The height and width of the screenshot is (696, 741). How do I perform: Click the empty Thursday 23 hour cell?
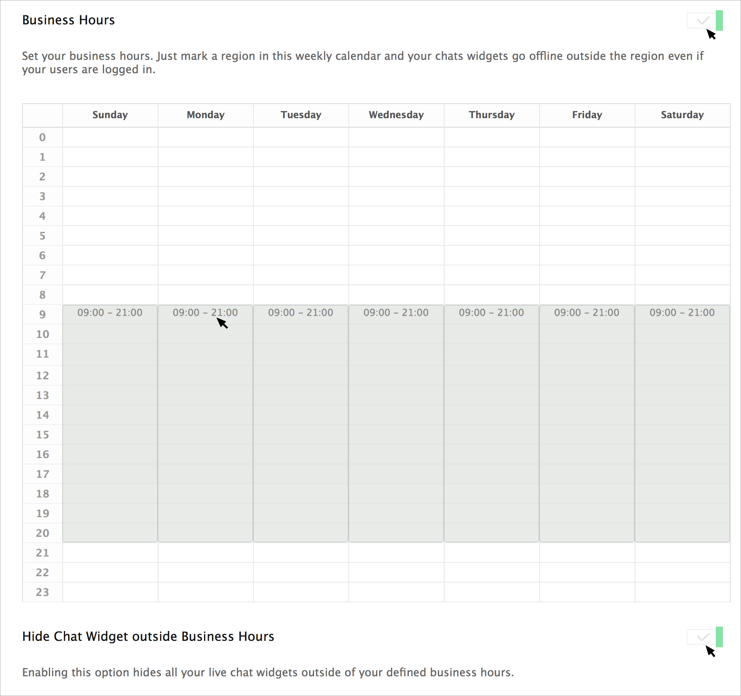tap(492, 592)
